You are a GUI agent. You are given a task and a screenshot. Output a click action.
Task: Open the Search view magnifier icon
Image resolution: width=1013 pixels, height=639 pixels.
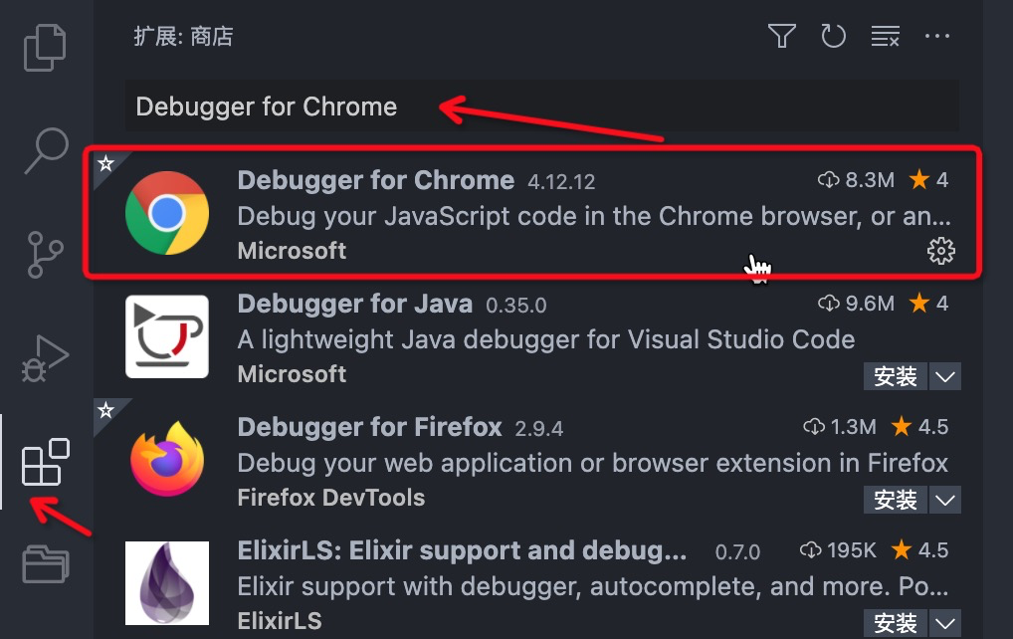pos(47,150)
